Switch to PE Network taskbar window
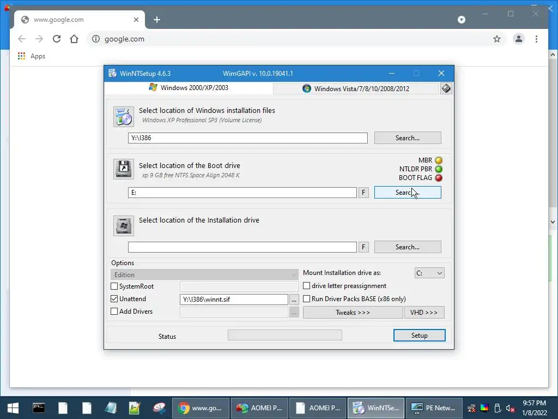This screenshot has width=558, height=419. 434,408
